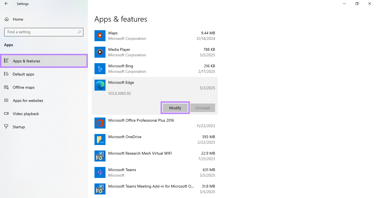This screenshot has height=198, width=376.
Task: Click the Modify button for Microsoft Edge
Action: pyautogui.click(x=175, y=108)
